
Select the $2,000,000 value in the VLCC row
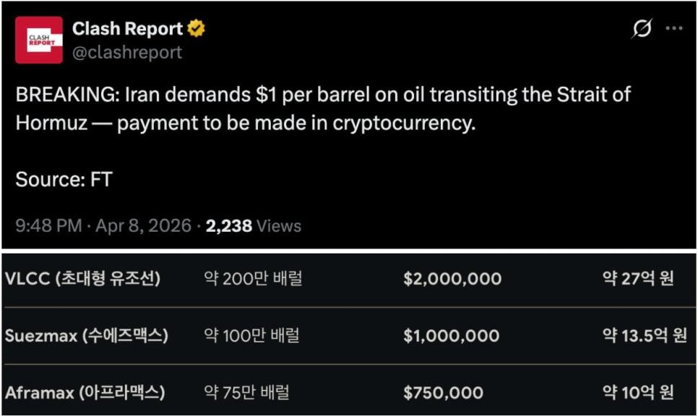(452, 277)
